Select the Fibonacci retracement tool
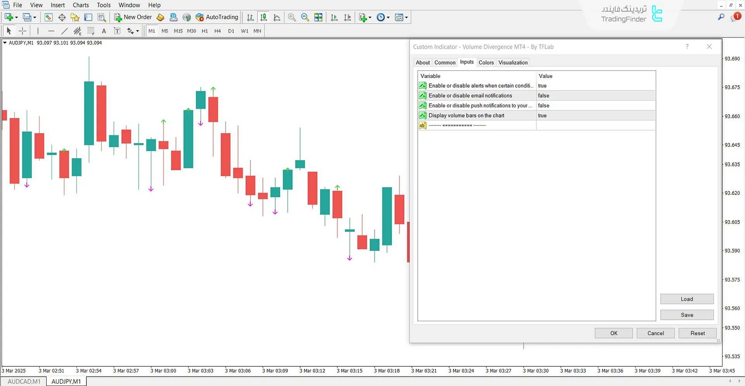 91,31
